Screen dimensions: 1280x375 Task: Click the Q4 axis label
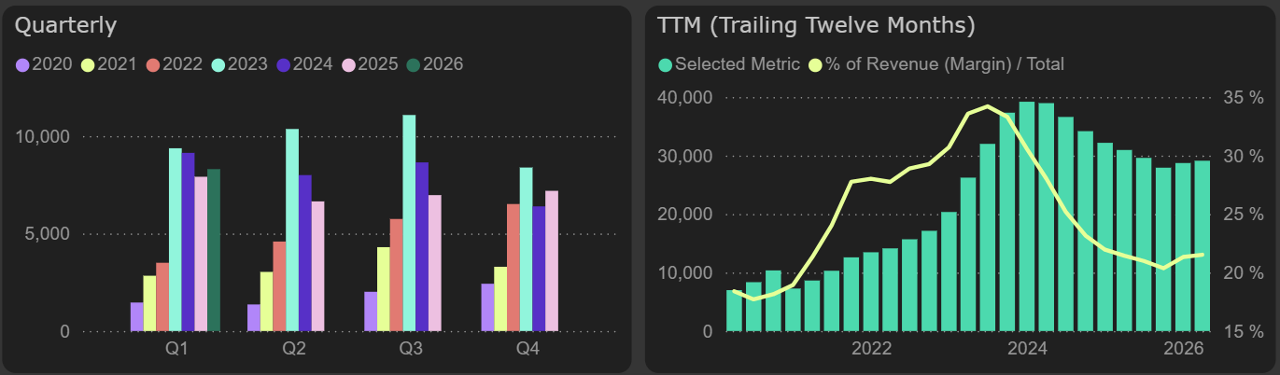(527, 350)
